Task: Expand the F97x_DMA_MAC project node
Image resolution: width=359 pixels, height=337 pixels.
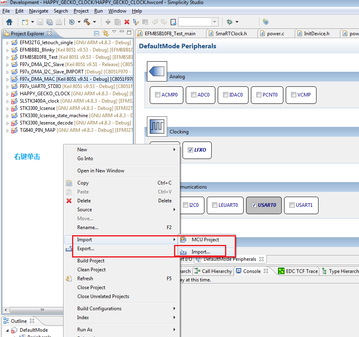Action: pos(7,79)
